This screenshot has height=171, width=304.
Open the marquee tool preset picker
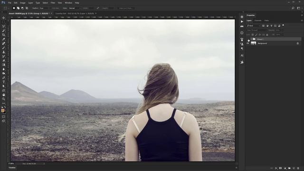coord(6,8)
